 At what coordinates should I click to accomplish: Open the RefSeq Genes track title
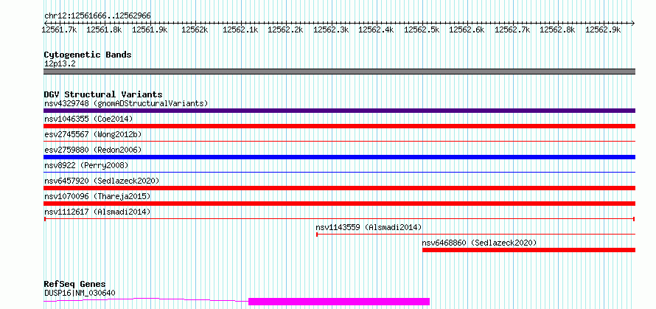(74, 285)
